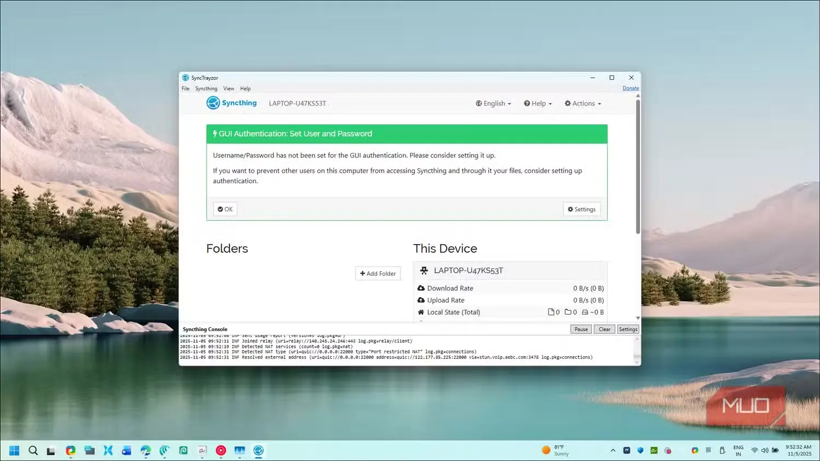Open the English language dropdown

tap(493, 103)
